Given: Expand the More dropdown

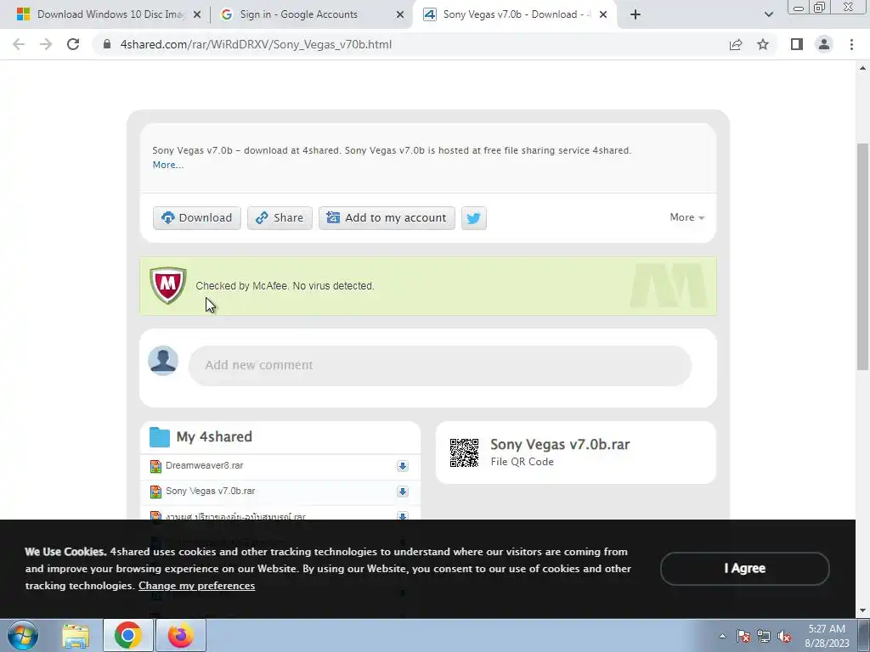Looking at the screenshot, I should pos(686,217).
